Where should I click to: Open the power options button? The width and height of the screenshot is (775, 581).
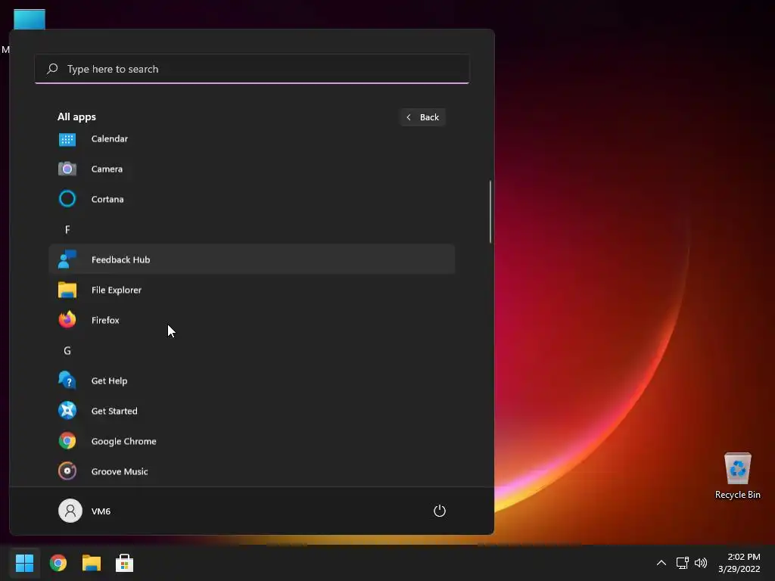coord(440,511)
